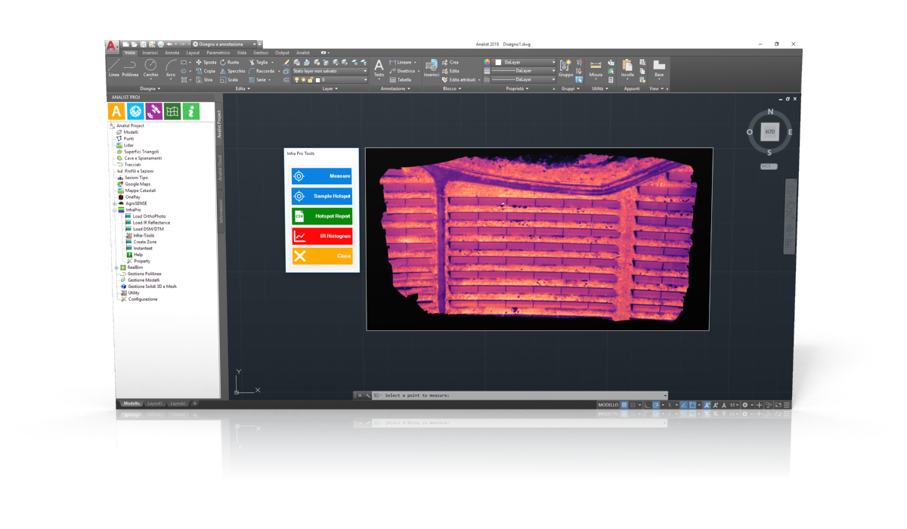907x529 pixels.
Task: Click the dark green map icon
Action: point(172,111)
